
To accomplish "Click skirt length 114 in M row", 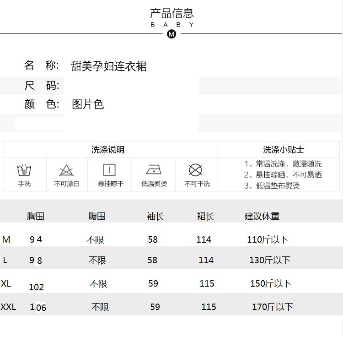I will (x=204, y=239).
